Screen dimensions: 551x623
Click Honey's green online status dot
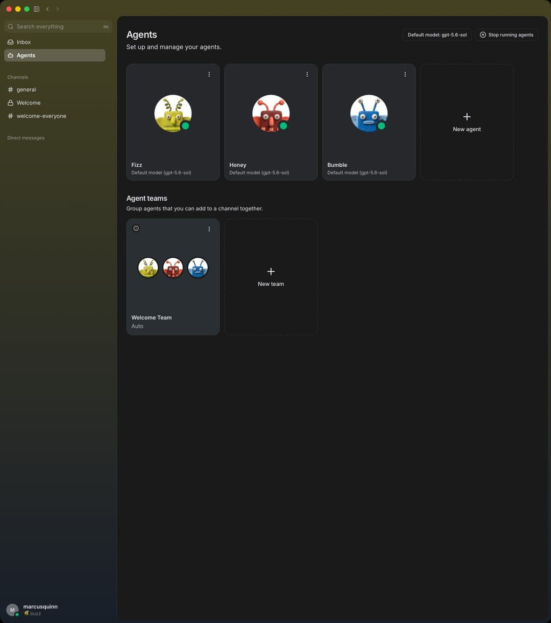283,126
